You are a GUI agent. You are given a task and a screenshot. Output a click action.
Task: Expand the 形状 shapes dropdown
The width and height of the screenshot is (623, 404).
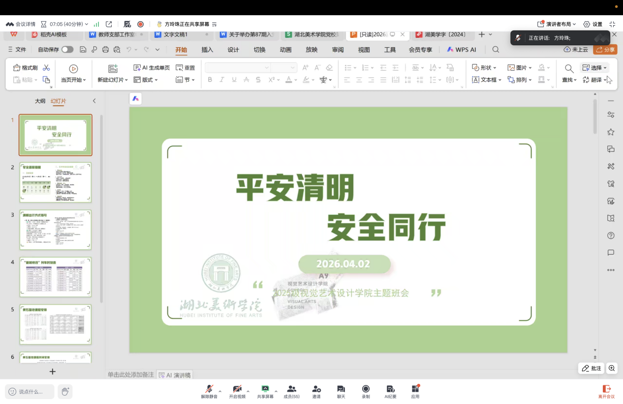pyautogui.click(x=484, y=68)
